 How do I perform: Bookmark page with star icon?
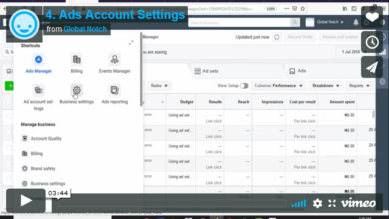pos(303,9)
